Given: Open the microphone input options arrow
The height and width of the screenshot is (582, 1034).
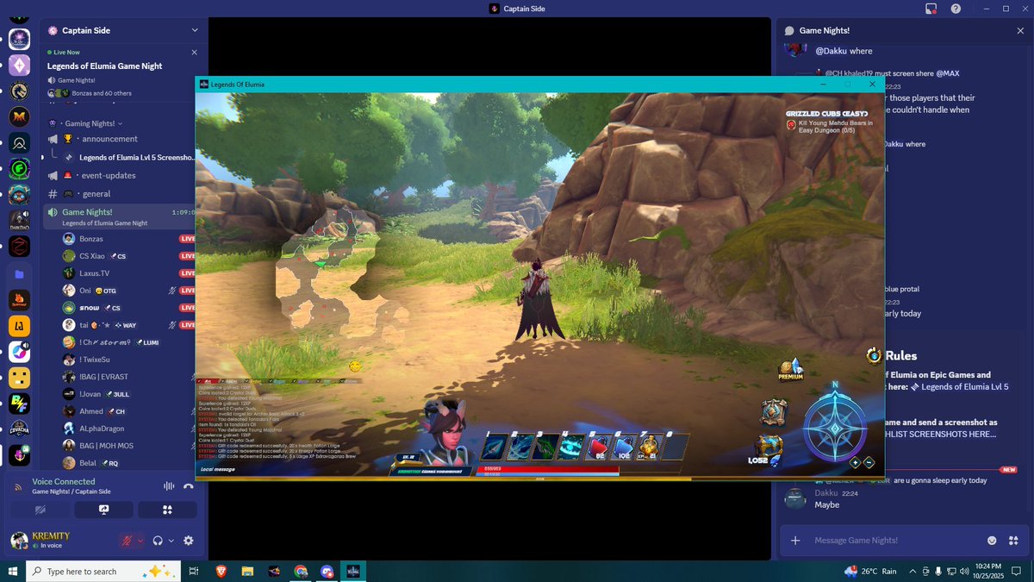Looking at the screenshot, I should (x=140, y=541).
